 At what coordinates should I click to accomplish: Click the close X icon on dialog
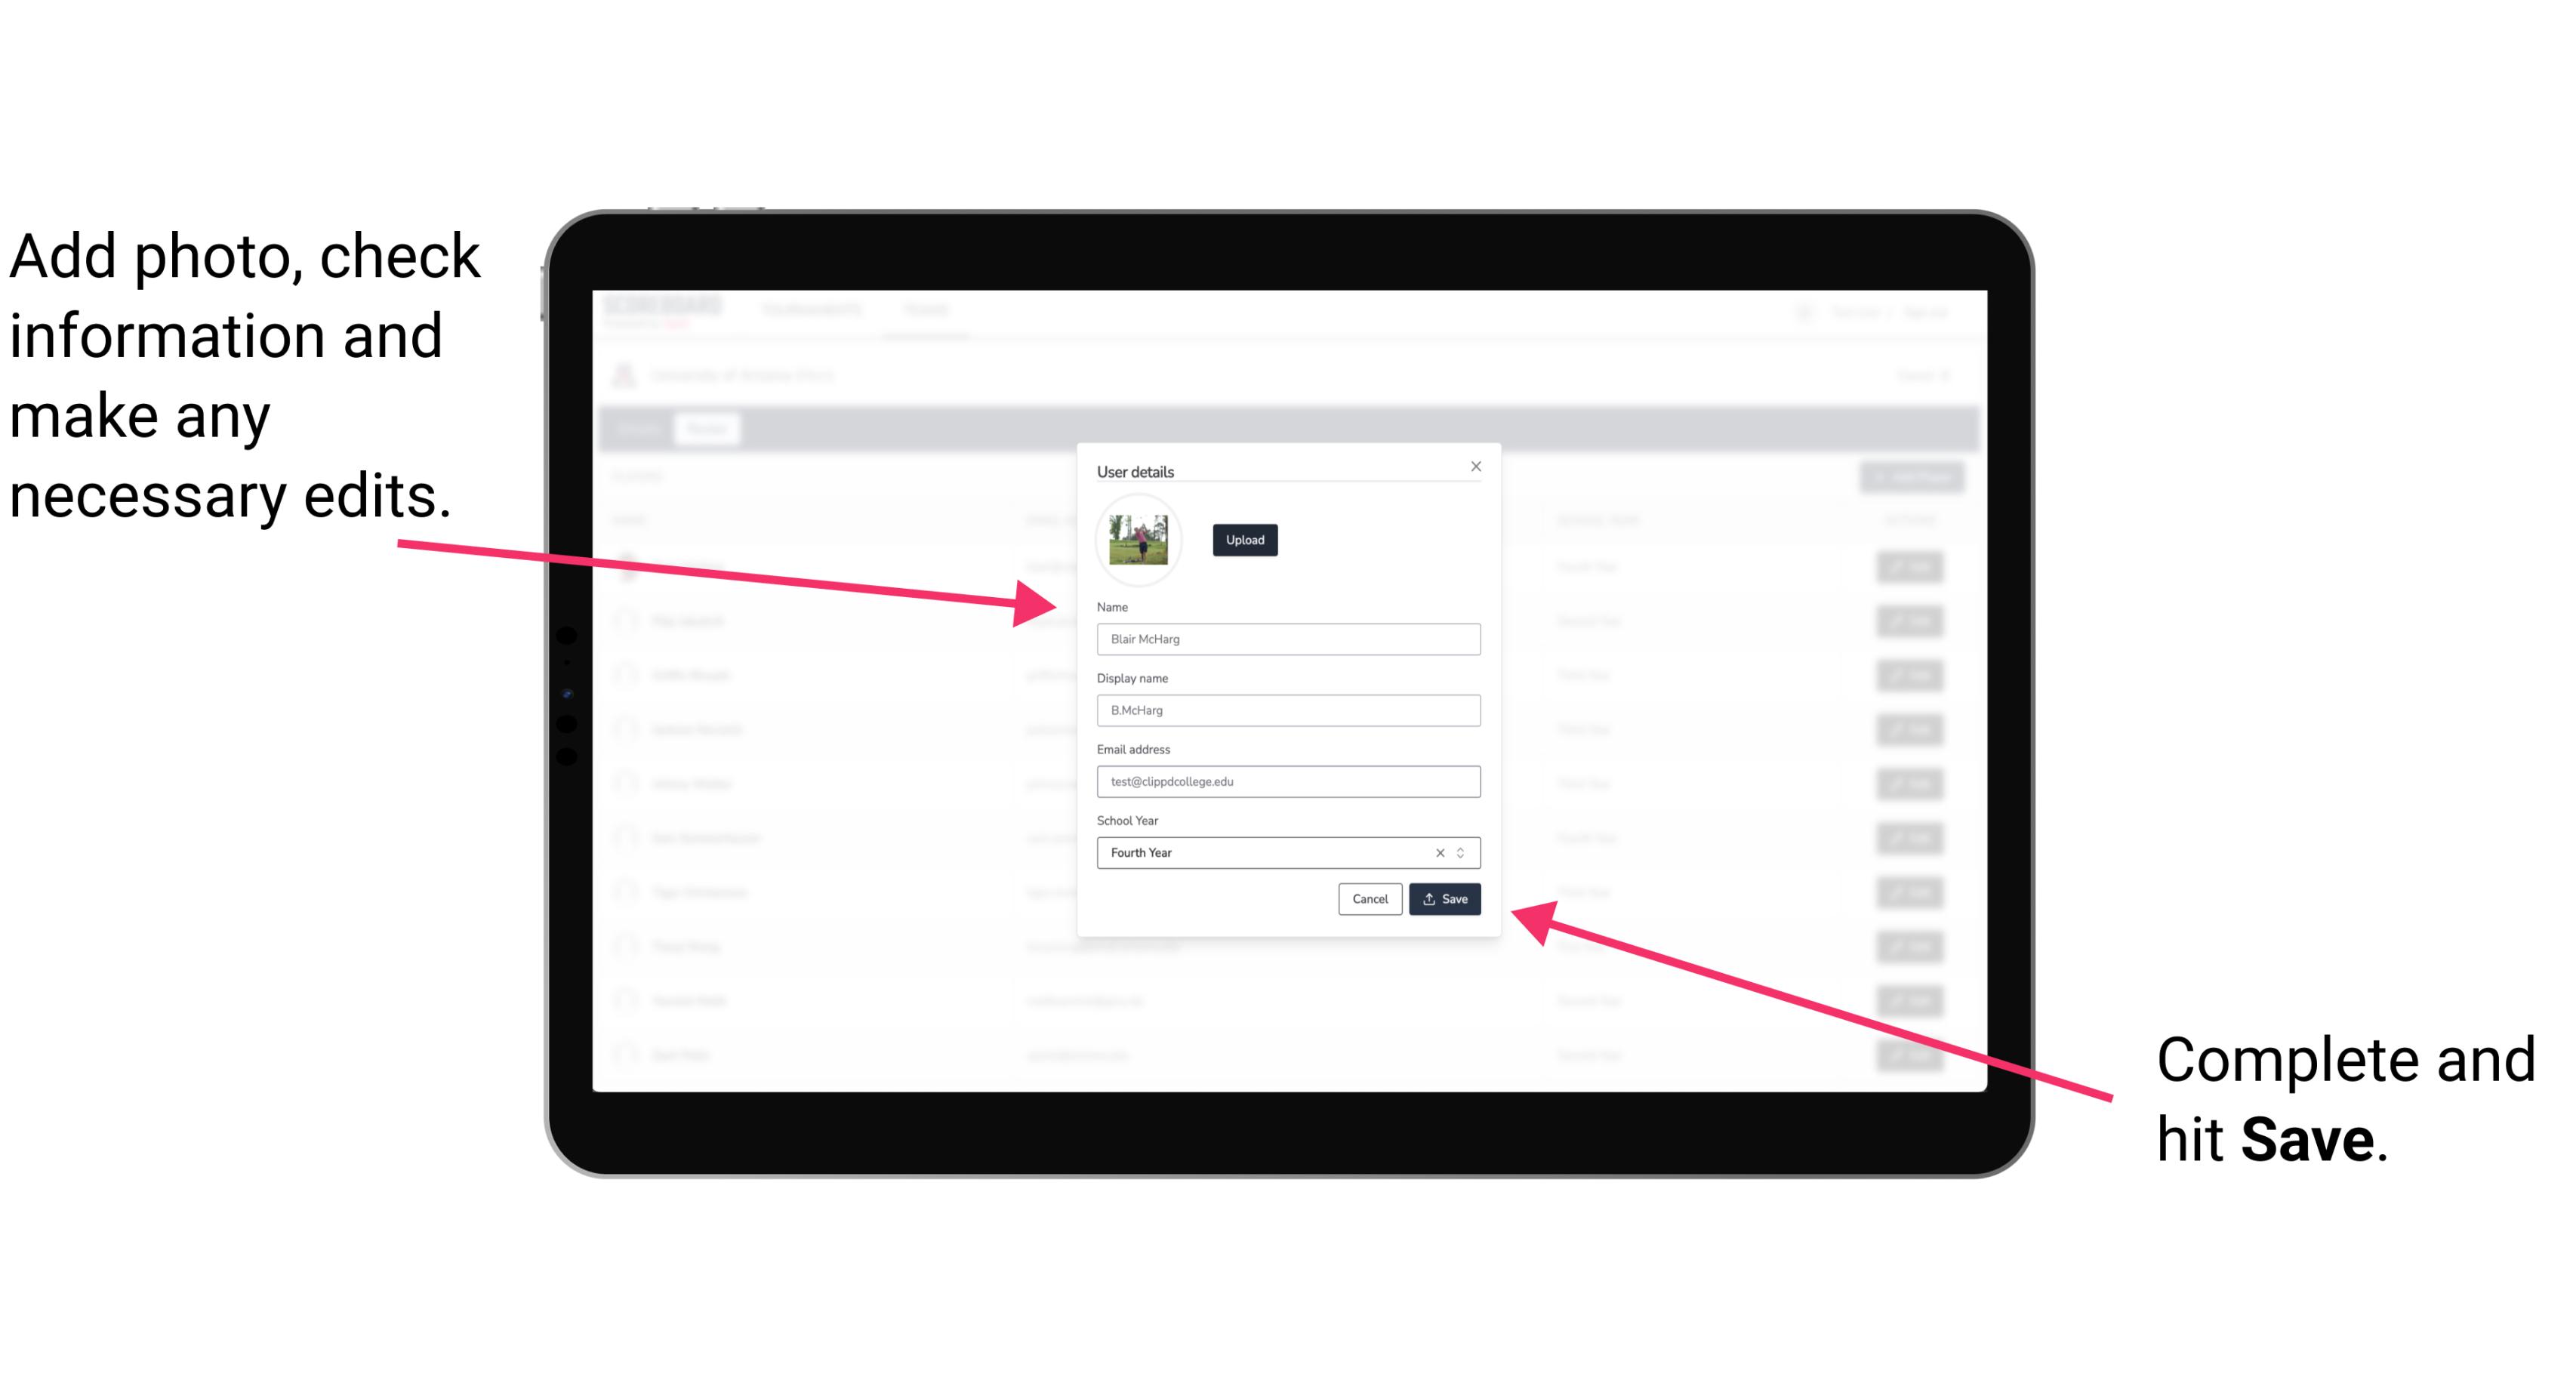point(1477,466)
